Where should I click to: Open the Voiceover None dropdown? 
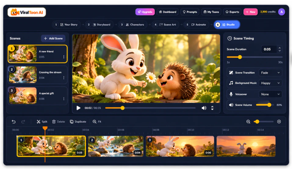coord(270,94)
